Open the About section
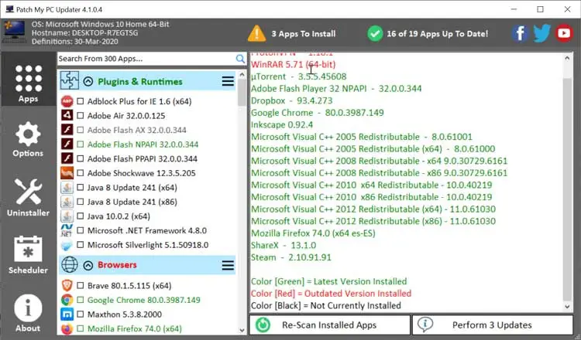The image size is (581, 340). tap(28, 314)
